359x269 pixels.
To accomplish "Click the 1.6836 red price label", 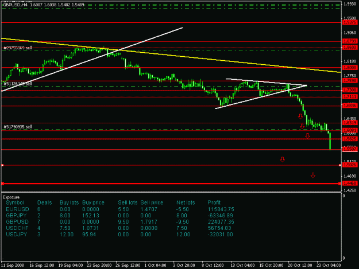I will tap(350, 106).
